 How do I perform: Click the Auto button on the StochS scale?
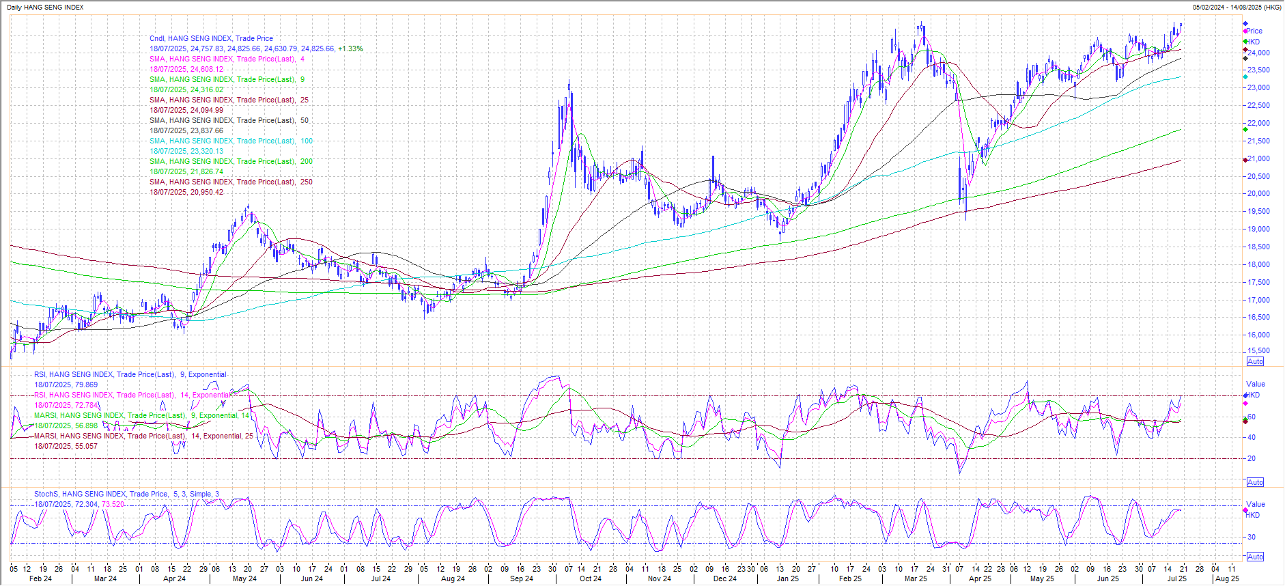coord(1255,557)
